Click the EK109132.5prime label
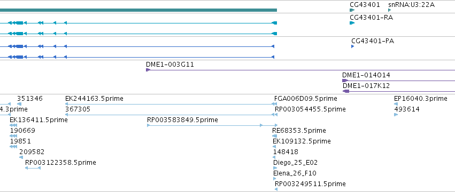455x192 pixels. tap(302, 141)
